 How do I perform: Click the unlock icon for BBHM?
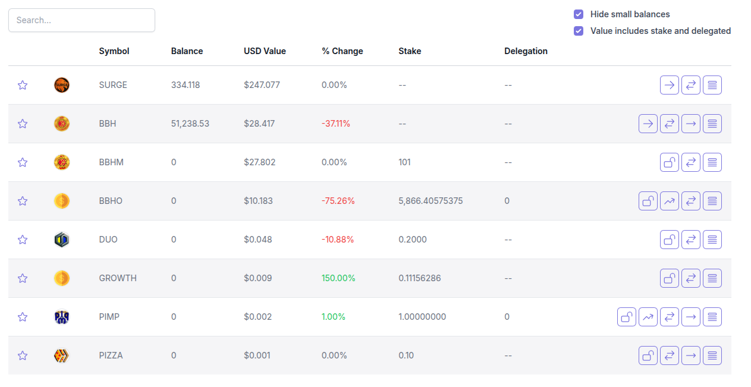coord(670,162)
